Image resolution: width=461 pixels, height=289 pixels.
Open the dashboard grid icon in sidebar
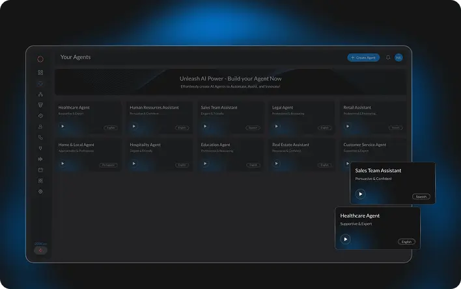pyautogui.click(x=40, y=73)
